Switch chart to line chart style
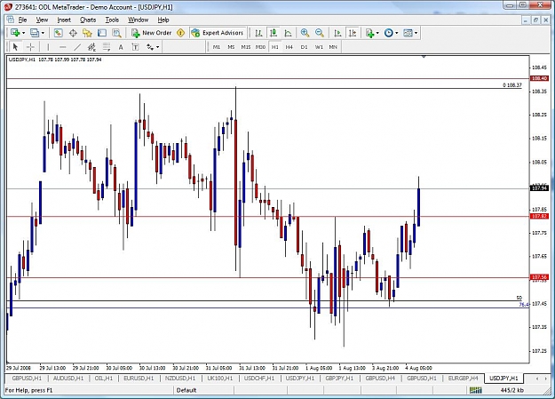The width and height of the screenshot is (555, 399). pos(288,33)
